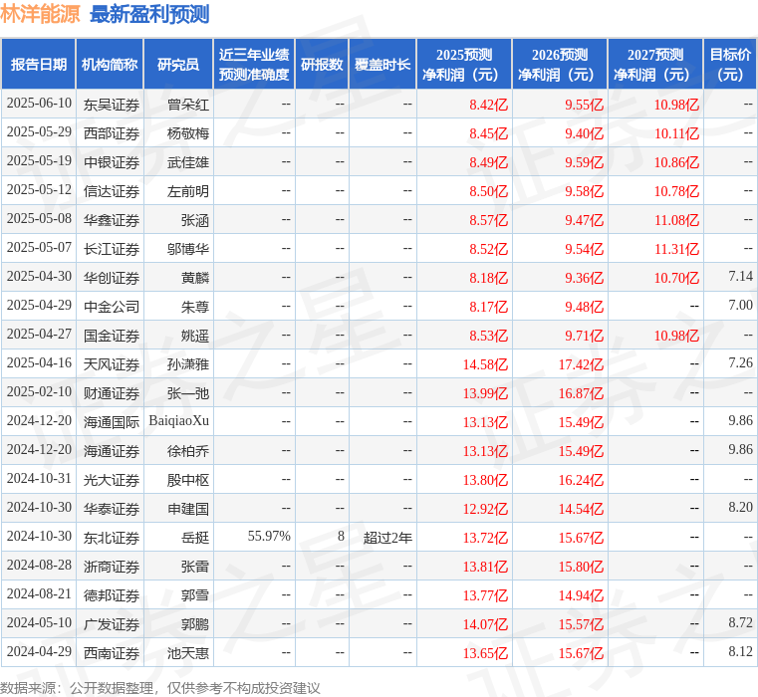Select the 16.87亿 forecast value
Viewport: 758px width, 697px height.
(x=581, y=393)
